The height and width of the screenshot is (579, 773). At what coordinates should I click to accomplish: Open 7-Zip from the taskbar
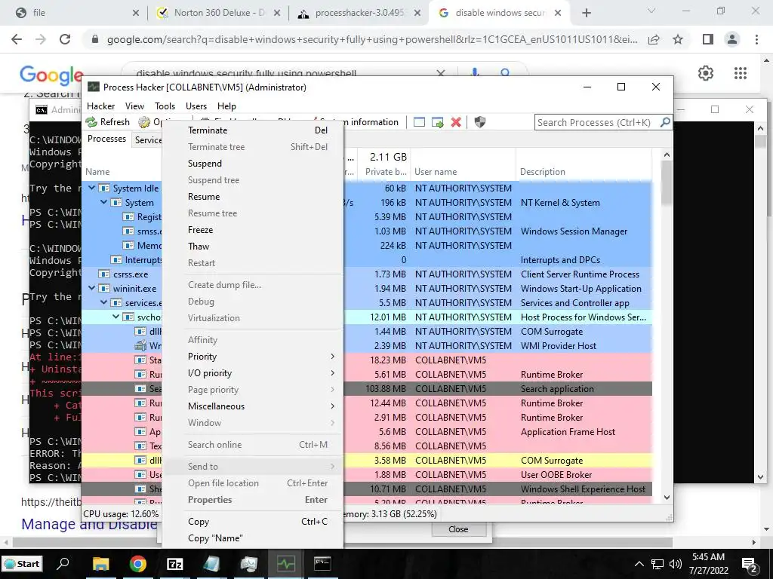click(x=175, y=564)
